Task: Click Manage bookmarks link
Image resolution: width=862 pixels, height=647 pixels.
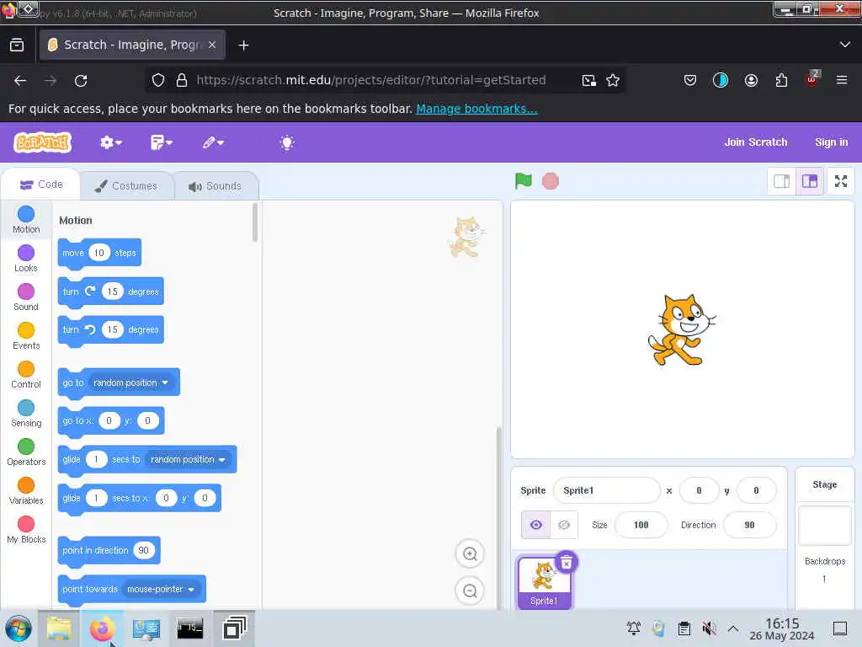Action: 476,109
